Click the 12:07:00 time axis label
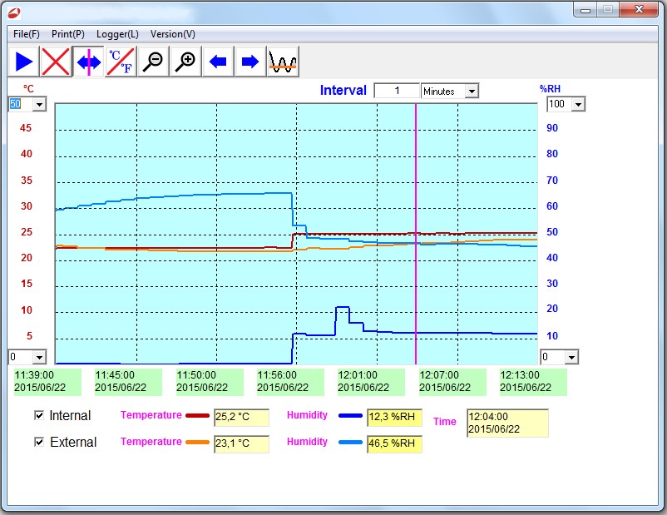The image size is (667, 515). (x=452, y=382)
